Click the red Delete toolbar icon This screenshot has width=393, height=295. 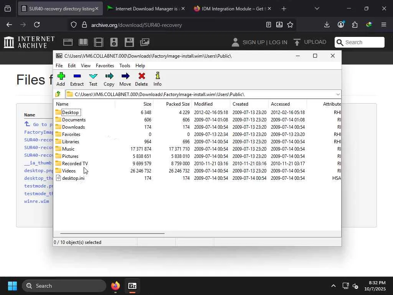[x=142, y=76]
